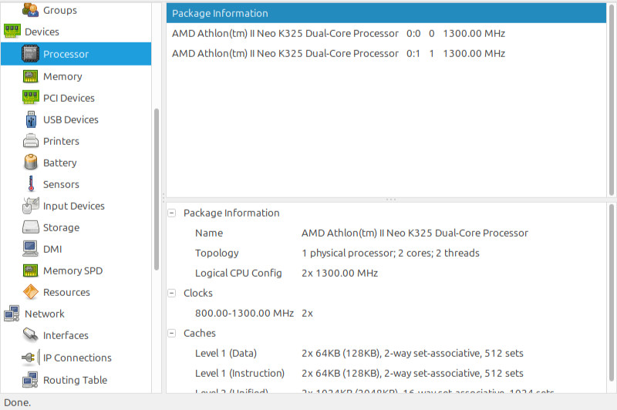Click the Sensors thermometer icon
617x410 pixels.
point(31,184)
